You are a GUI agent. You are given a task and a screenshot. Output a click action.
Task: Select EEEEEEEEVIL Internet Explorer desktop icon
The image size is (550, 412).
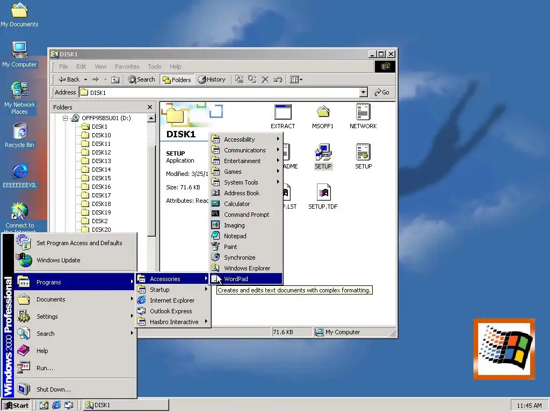click(20, 176)
